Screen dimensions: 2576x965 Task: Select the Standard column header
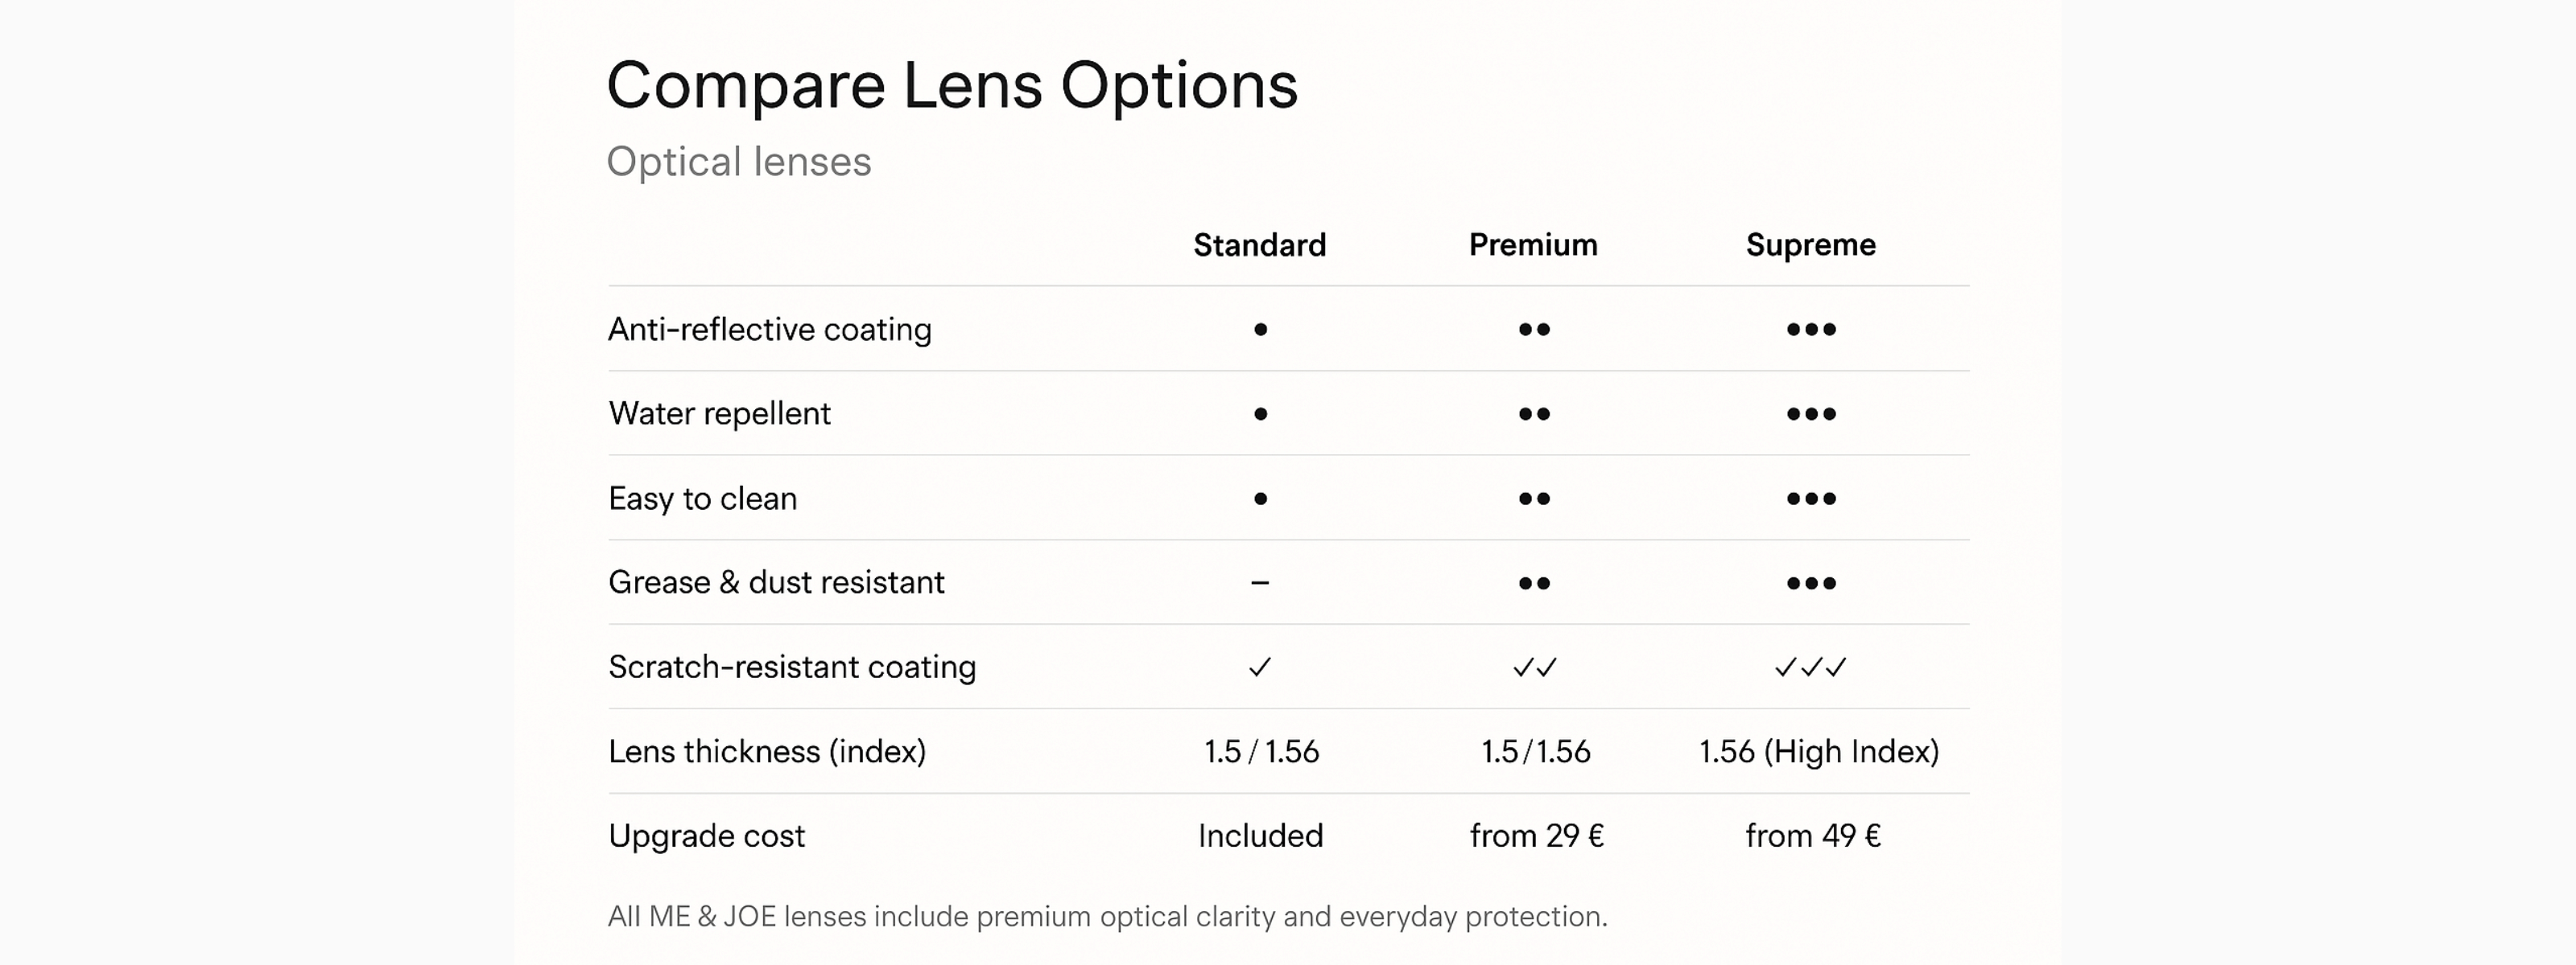[1259, 244]
